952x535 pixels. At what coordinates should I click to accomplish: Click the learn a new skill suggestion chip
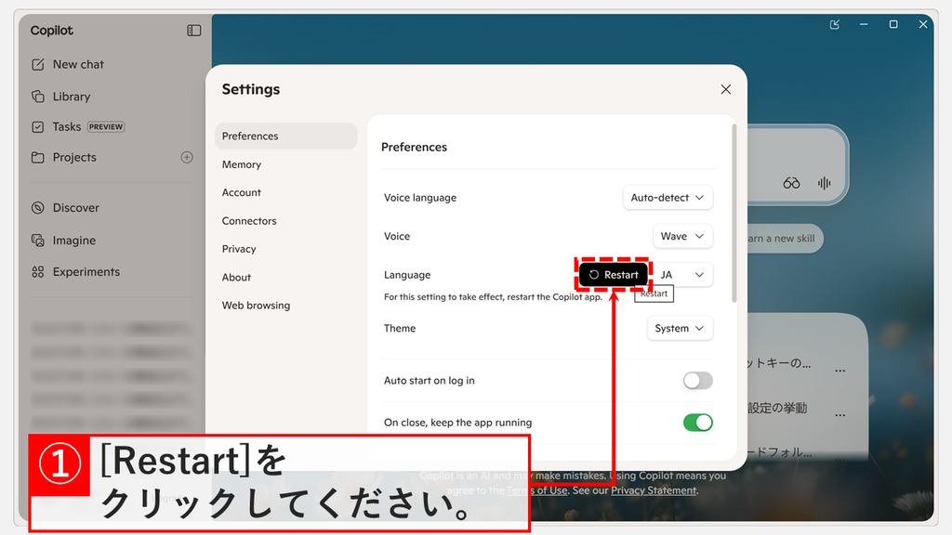tap(785, 239)
